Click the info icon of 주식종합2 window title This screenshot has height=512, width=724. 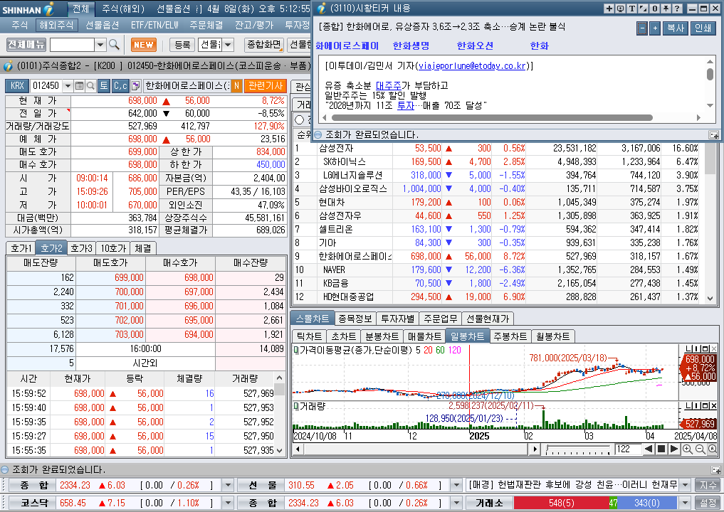pos(8,66)
